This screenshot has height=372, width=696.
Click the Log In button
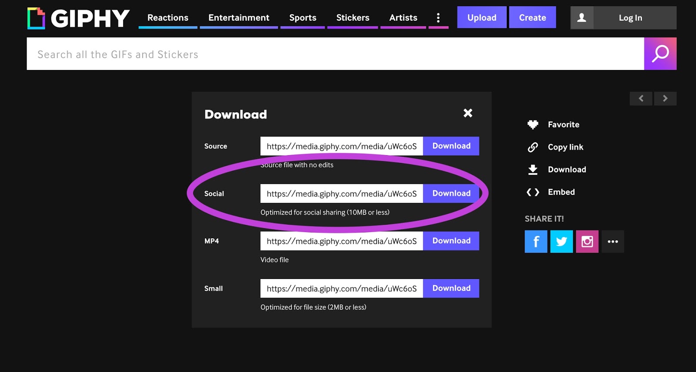pyautogui.click(x=630, y=18)
